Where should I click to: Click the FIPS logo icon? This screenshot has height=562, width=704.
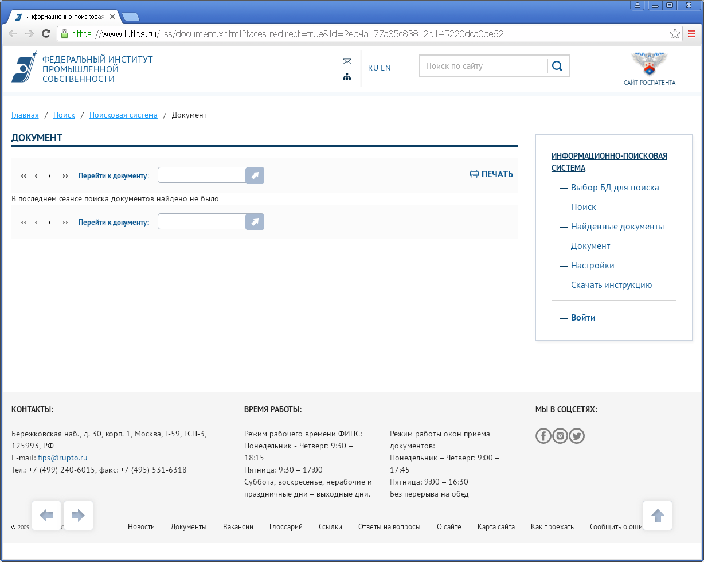click(24, 67)
